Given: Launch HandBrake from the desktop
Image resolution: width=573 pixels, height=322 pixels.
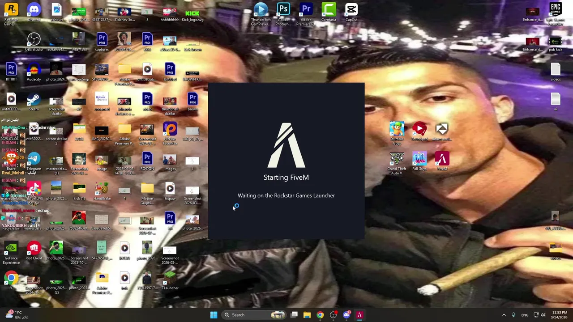Looking at the screenshot, I should click(102, 191).
